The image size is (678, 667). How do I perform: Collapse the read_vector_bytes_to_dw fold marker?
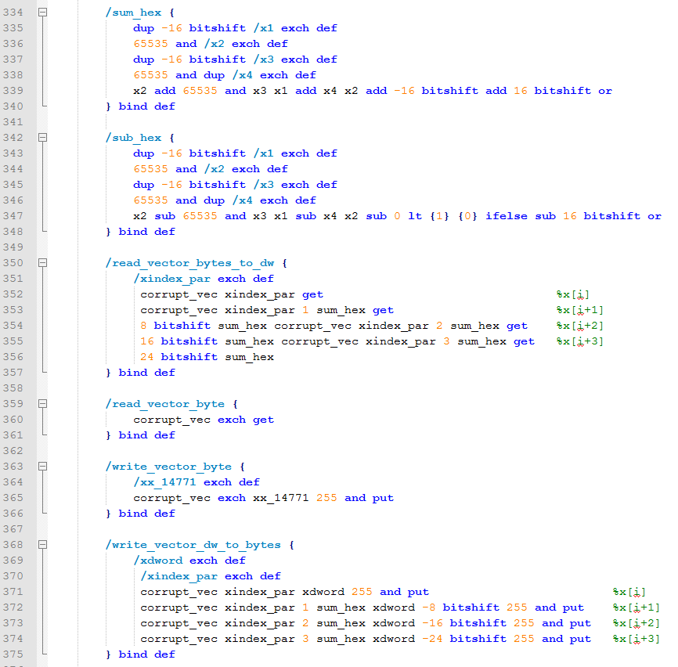coord(43,263)
